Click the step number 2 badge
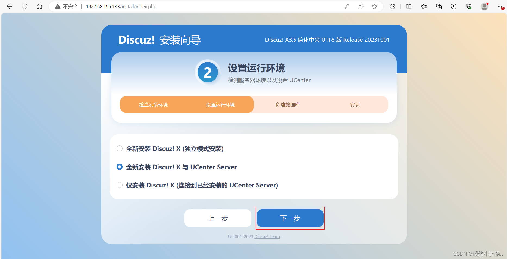507x259 pixels. point(208,72)
